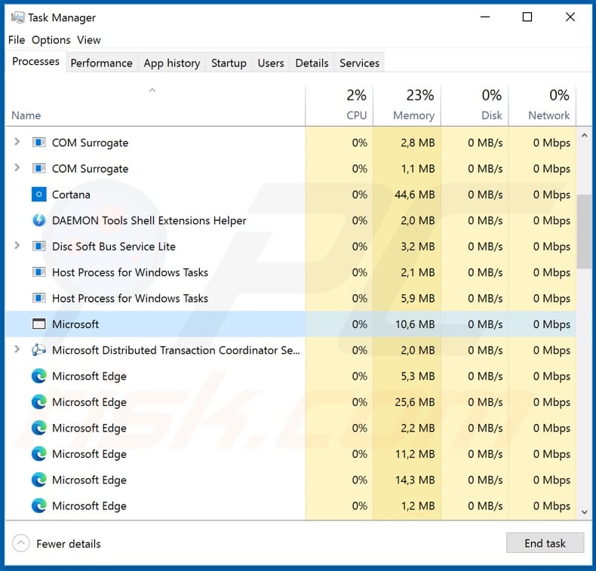The width and height of the screenshot is (596, 571).
Task: Minimize the Task Manager window
Action: coord(485,17)
